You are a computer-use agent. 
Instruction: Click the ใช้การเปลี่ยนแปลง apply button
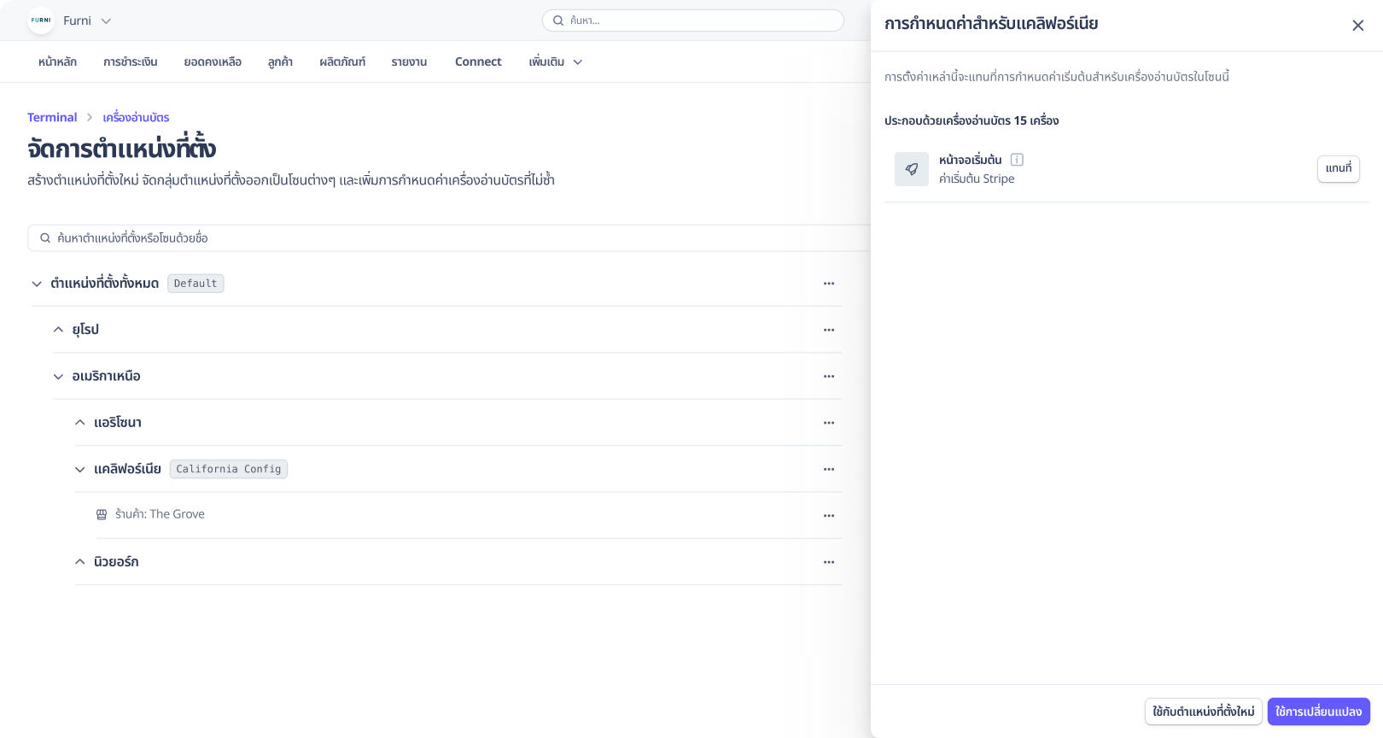tap(1319, 712)
